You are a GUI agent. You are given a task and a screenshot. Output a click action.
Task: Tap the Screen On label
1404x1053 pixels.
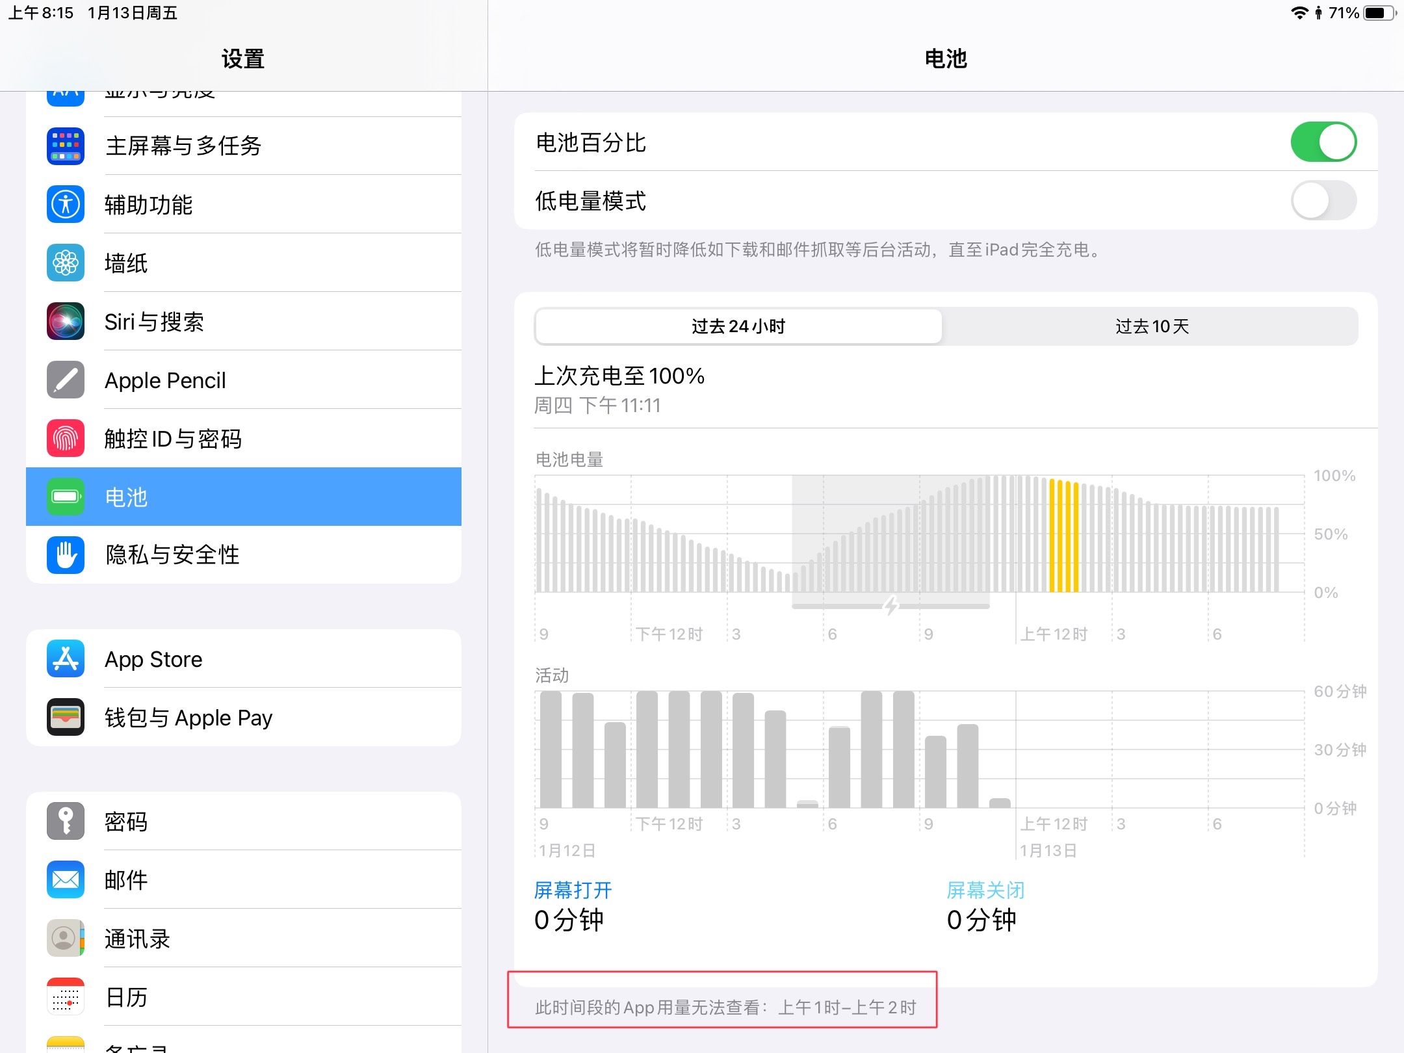tap(573, 890)
